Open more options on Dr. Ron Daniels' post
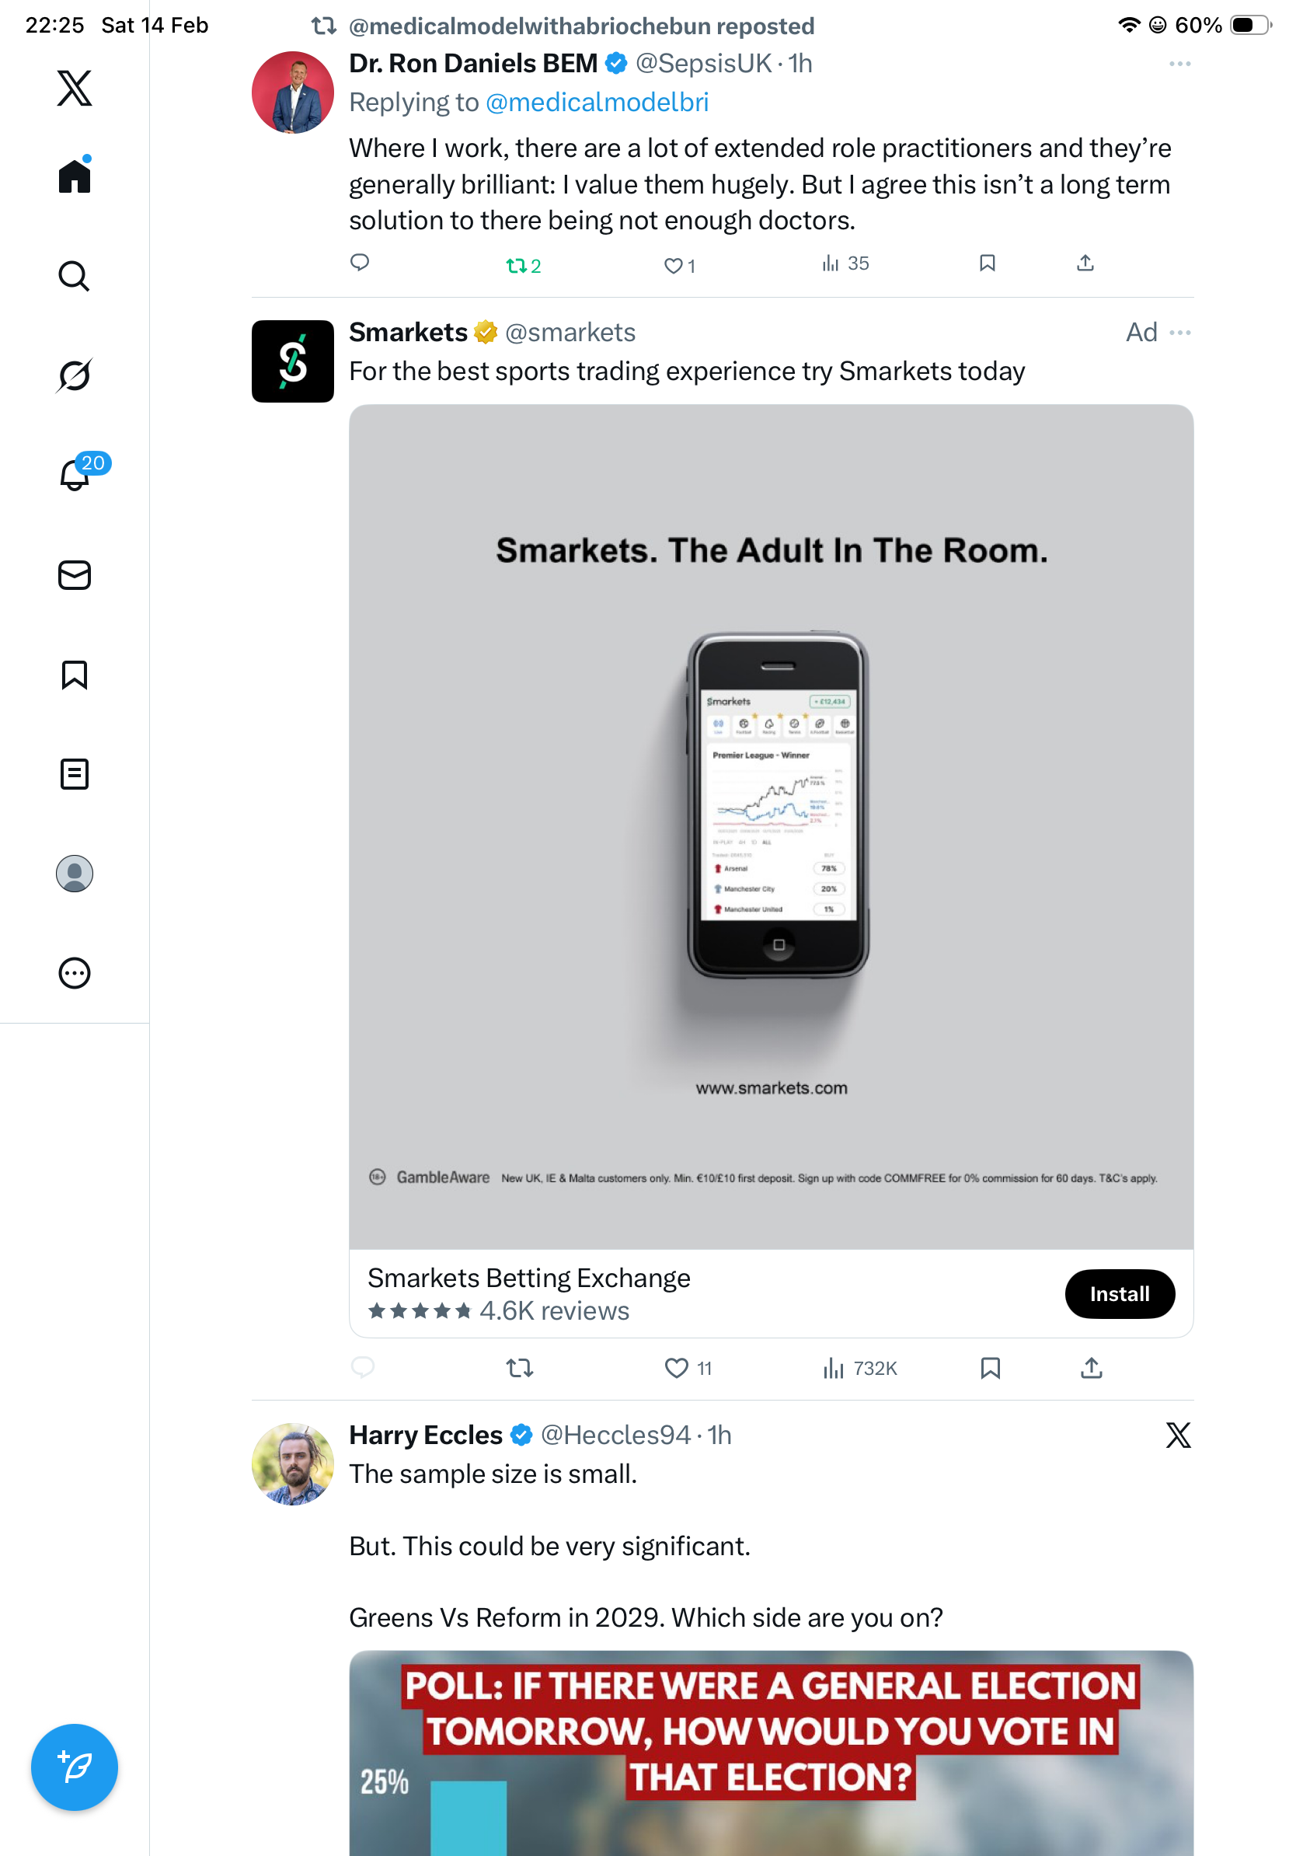 pos(1179,64)
